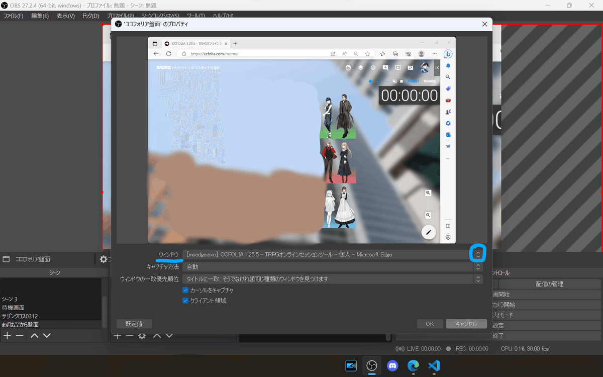Move the source up in the sources panel
Screen dimensions: 603x377
click(x=157, y=335)
